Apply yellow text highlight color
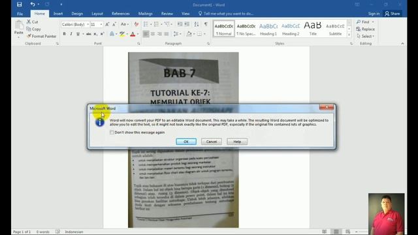Image resolution: width=418 pixels, height=235 pixels. click(x=122, y=34)
